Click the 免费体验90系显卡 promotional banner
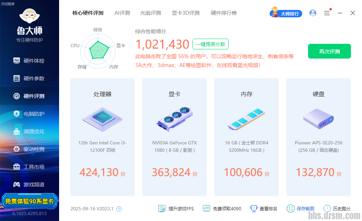This screenshot has width=362, height=221. pyautogui.click(x=30, y=201)
